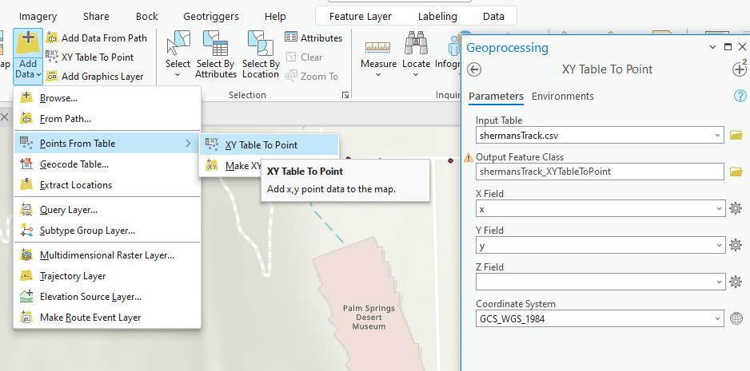Open the Z Field dropdown
The width and height of the screenshot is (750, 371).
click(x=718, y=282)
